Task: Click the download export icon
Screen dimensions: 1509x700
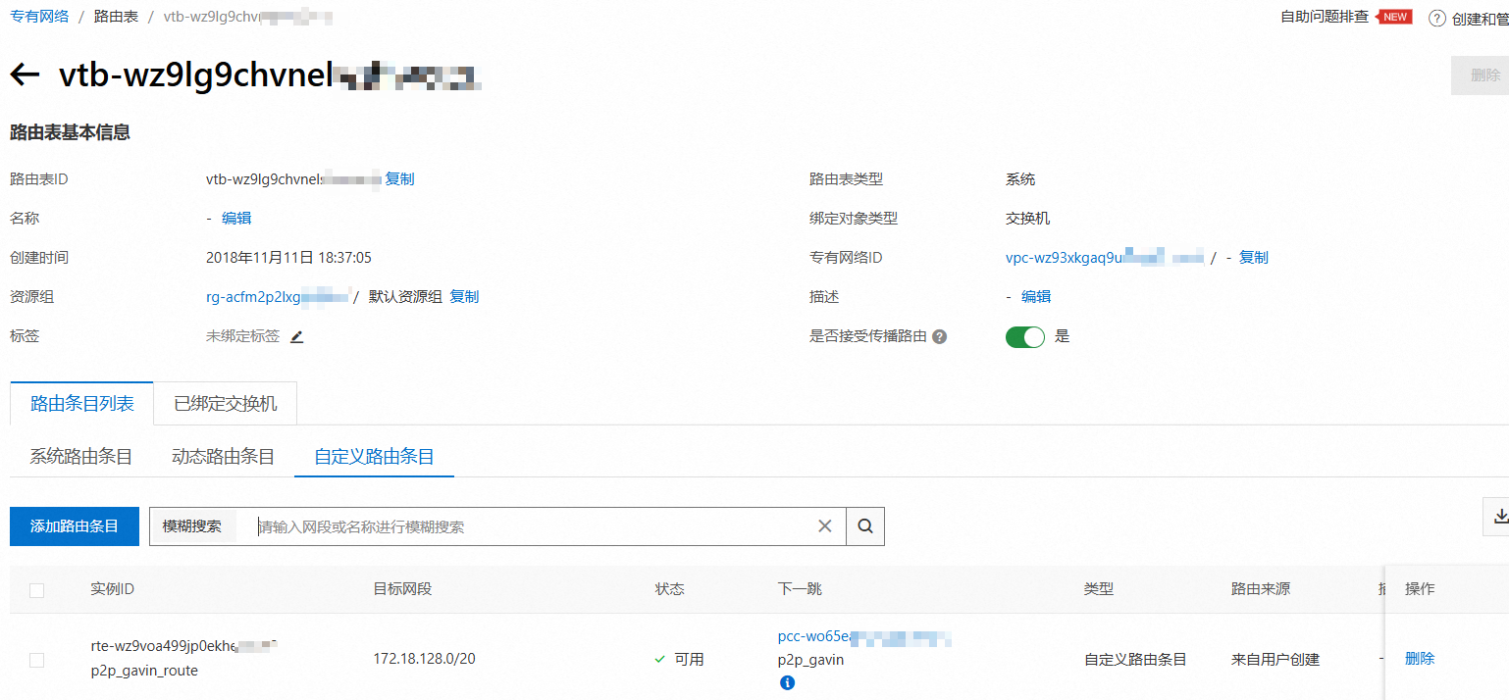Action: click(1498, 517)
